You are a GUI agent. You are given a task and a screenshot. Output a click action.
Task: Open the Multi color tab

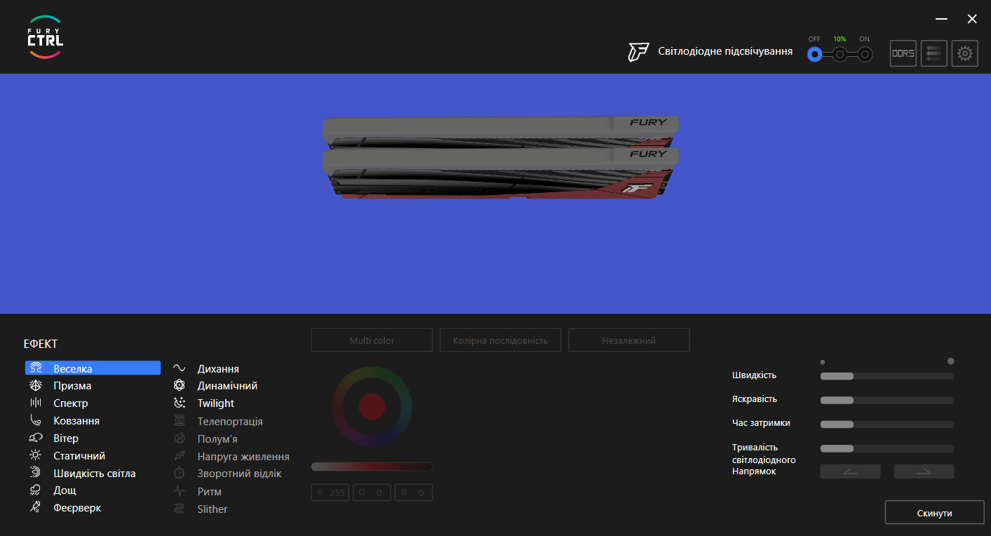(x=372, y=340)
